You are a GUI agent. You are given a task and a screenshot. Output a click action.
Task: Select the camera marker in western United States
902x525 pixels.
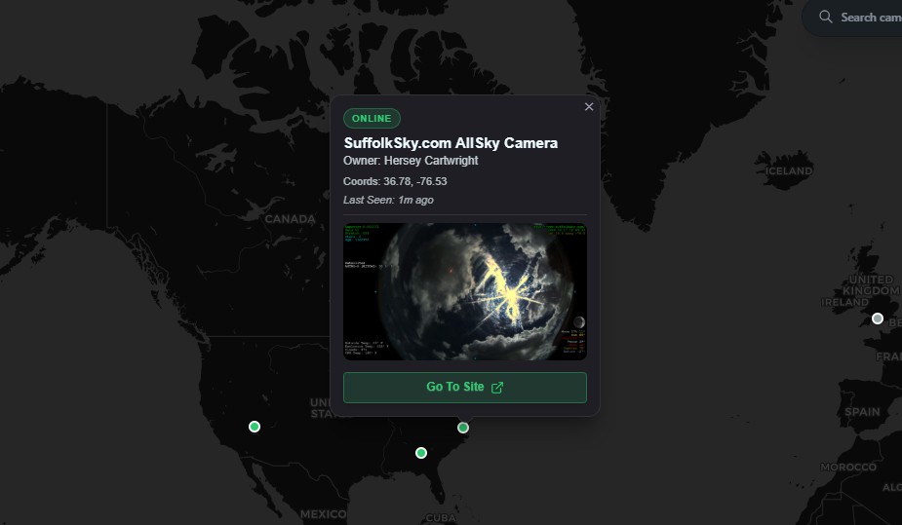pyautogui.click(x=255, y=427)
